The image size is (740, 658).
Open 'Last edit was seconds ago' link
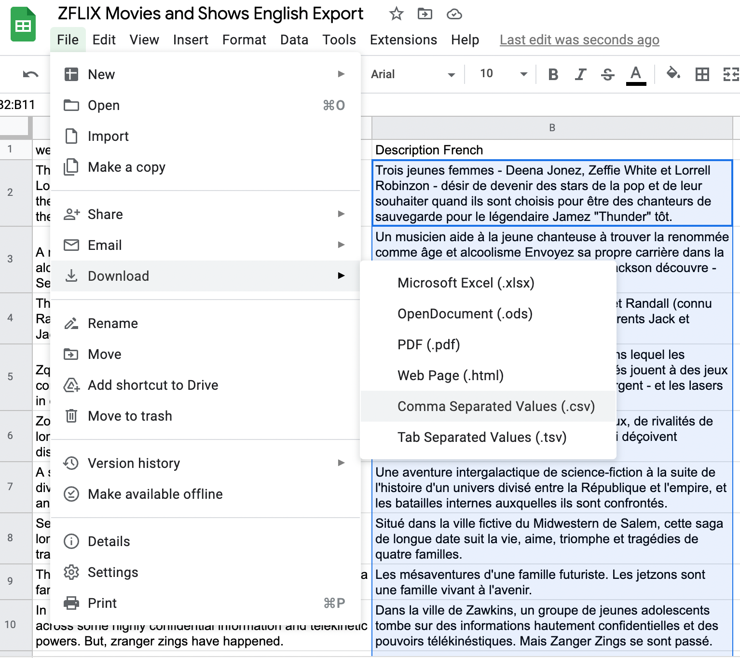(579, 40)
